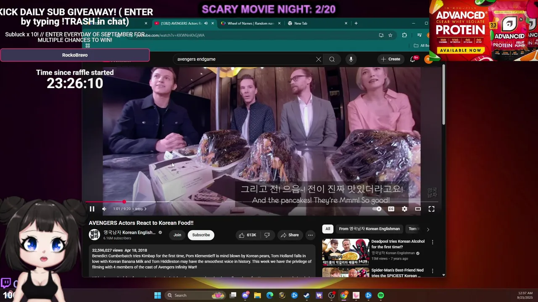Click the YouTube search magnifier button
Viewport: 538px width, 302px height.
coord(332,59)
